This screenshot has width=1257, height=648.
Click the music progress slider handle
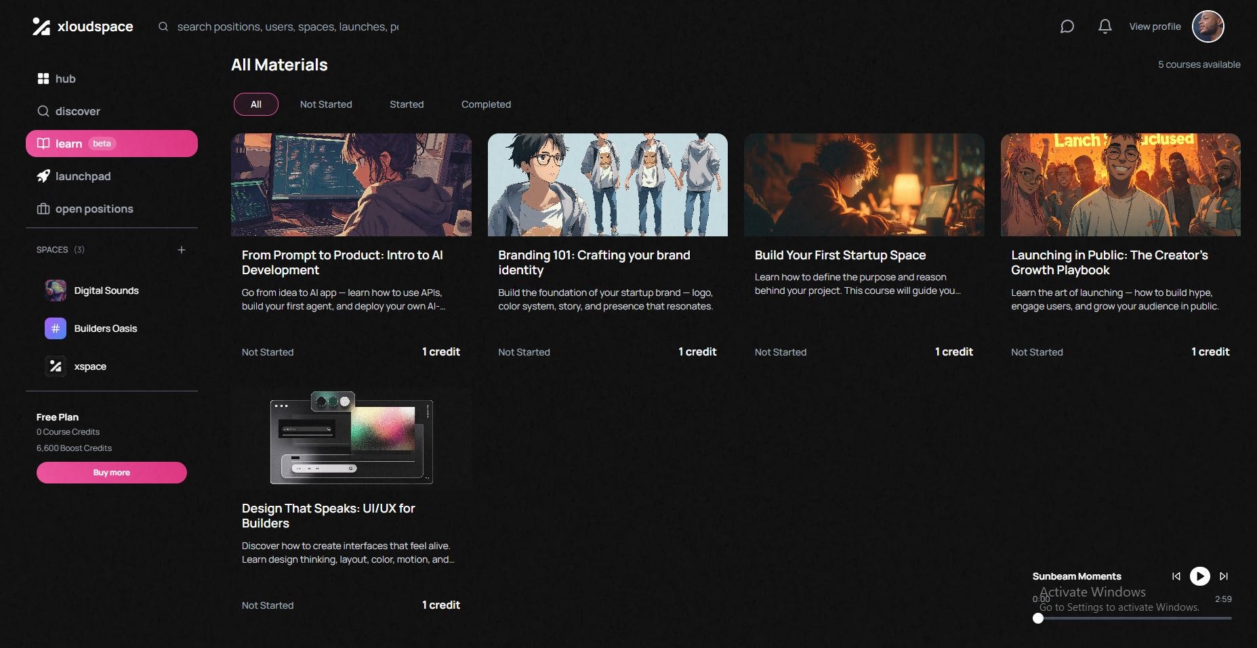[1038, 618]
